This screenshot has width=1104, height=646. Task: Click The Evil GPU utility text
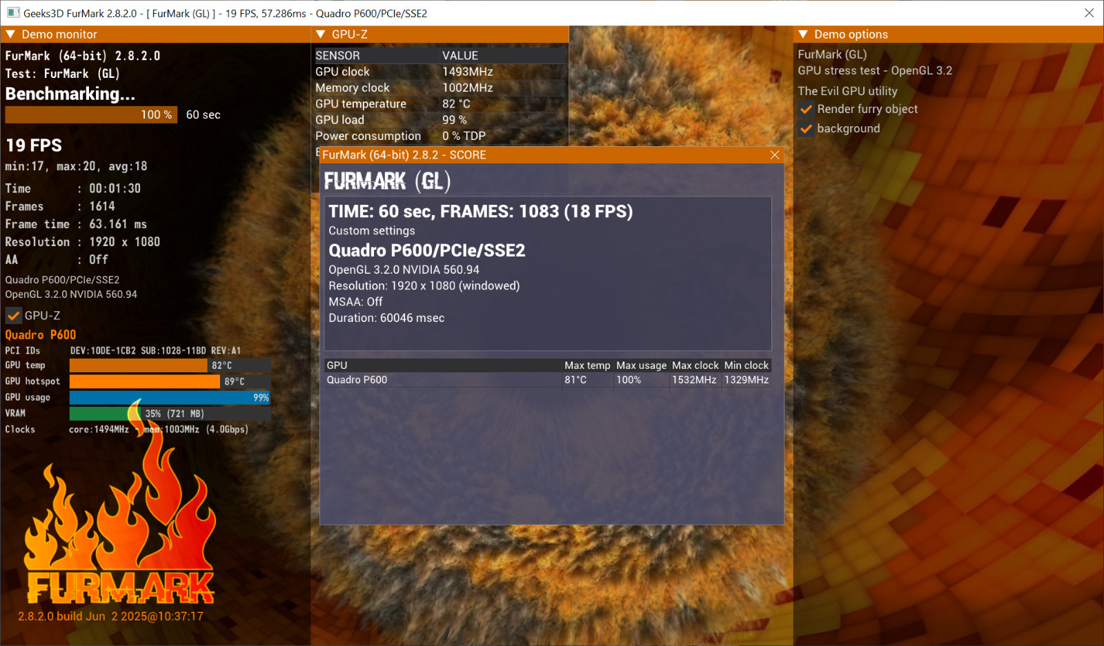847,91
